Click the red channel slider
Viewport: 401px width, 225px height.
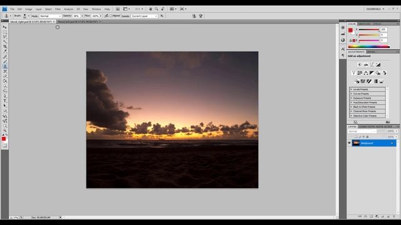(x=369, y=29)
